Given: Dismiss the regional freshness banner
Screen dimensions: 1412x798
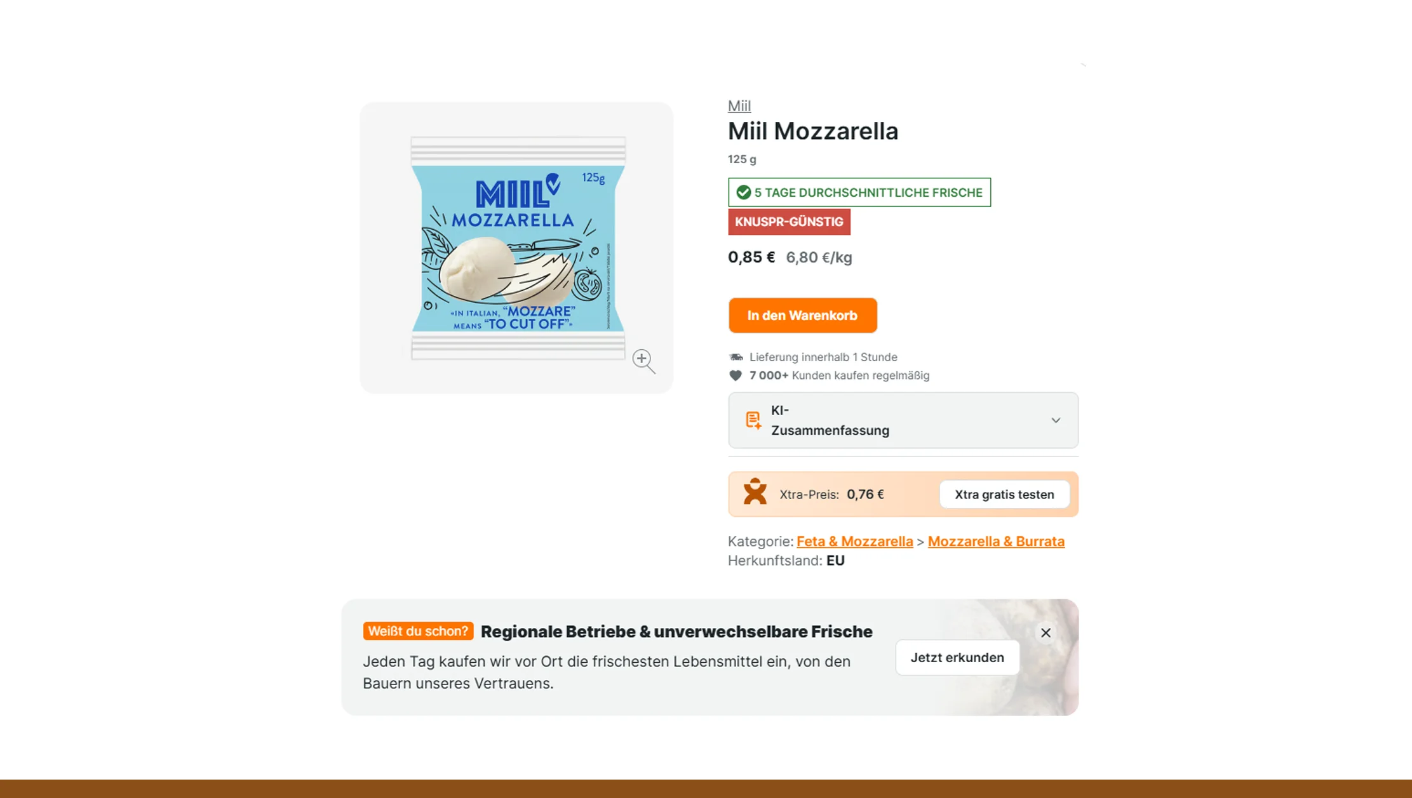Looking at the screenshot, I should pos(1046,632).
